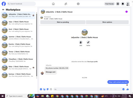Open the apps grid menu icon
The image size is (133, 98).
[x=118, y=4]
